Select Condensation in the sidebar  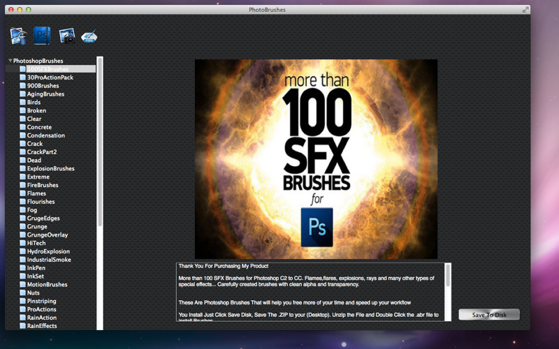point(46,135)
